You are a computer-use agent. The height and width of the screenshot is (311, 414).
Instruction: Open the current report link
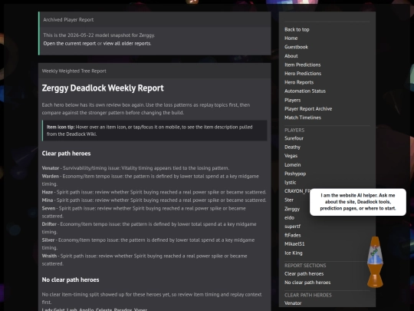(70, 43)
